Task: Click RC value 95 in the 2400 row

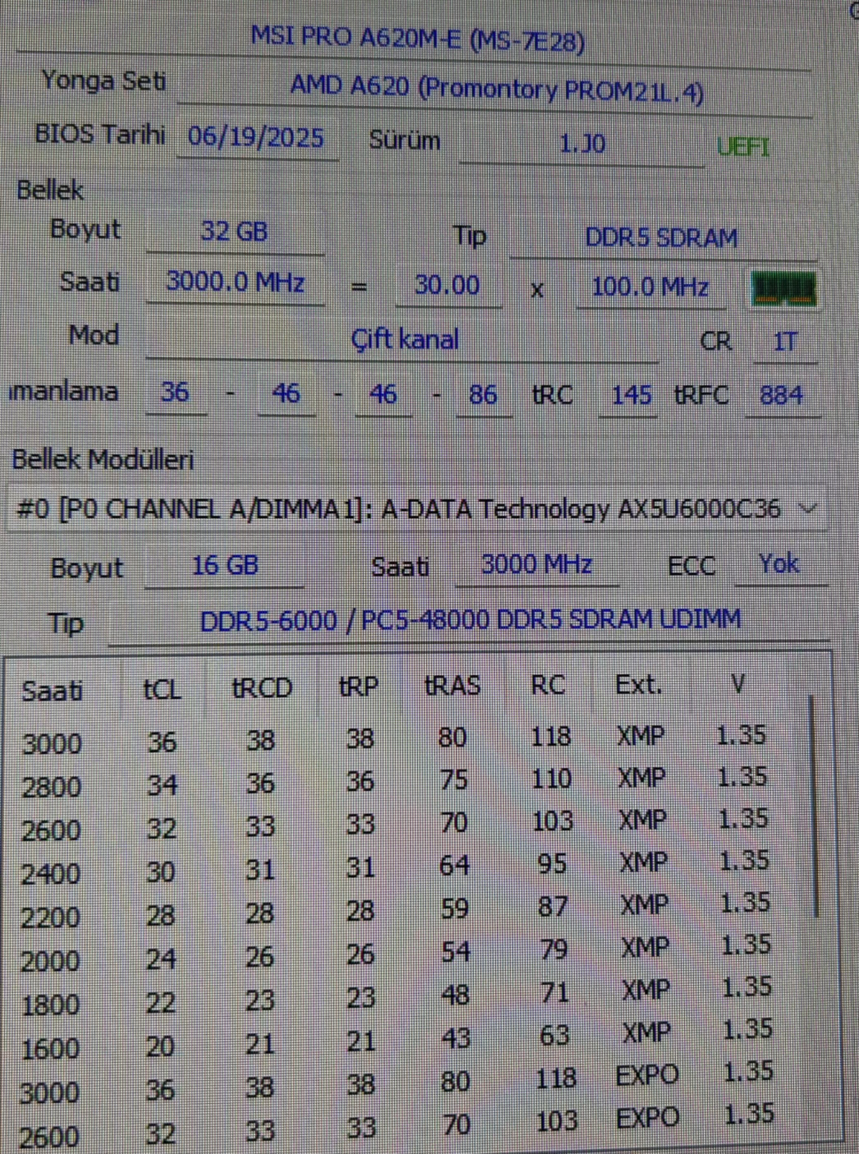Action: 552,863
